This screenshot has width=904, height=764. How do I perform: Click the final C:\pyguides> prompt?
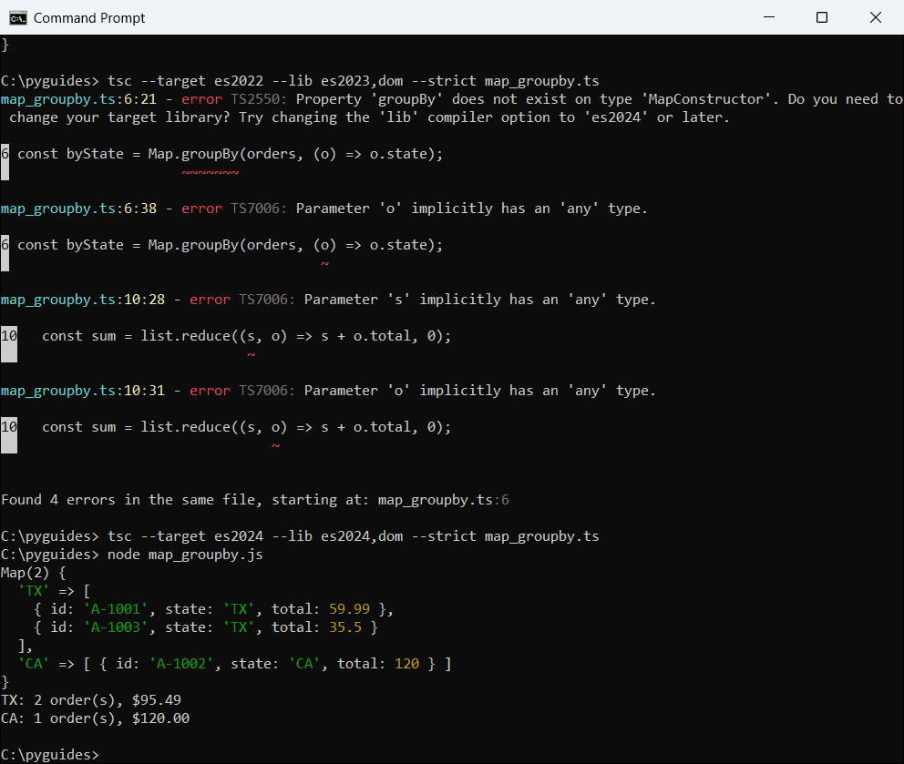50,755
